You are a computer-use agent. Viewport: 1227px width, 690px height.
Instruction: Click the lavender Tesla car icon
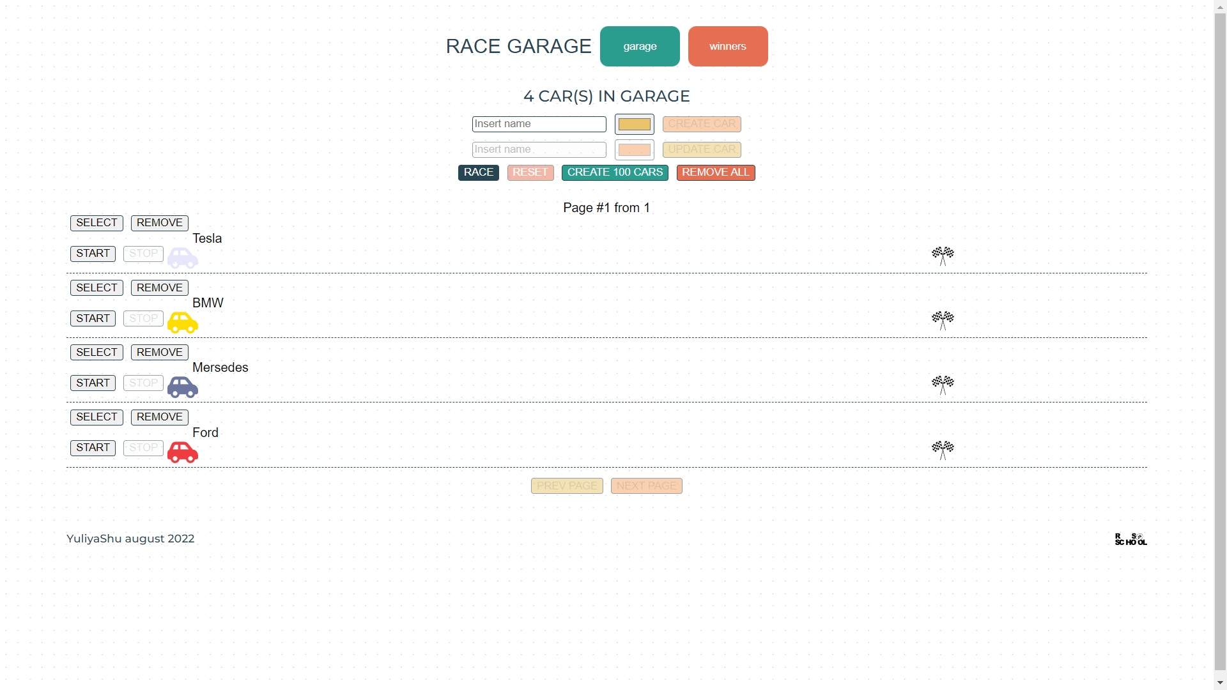[x=183, y=258]
